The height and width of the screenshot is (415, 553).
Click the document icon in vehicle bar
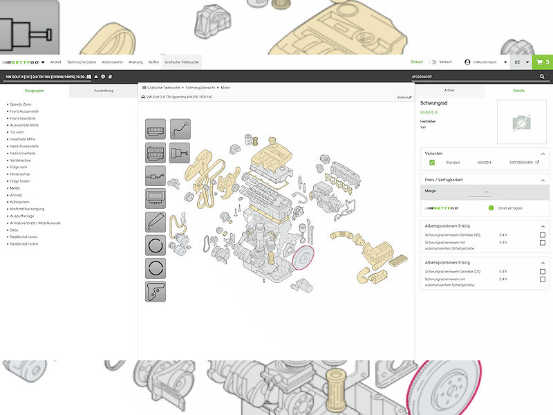[x=110, y=77]
